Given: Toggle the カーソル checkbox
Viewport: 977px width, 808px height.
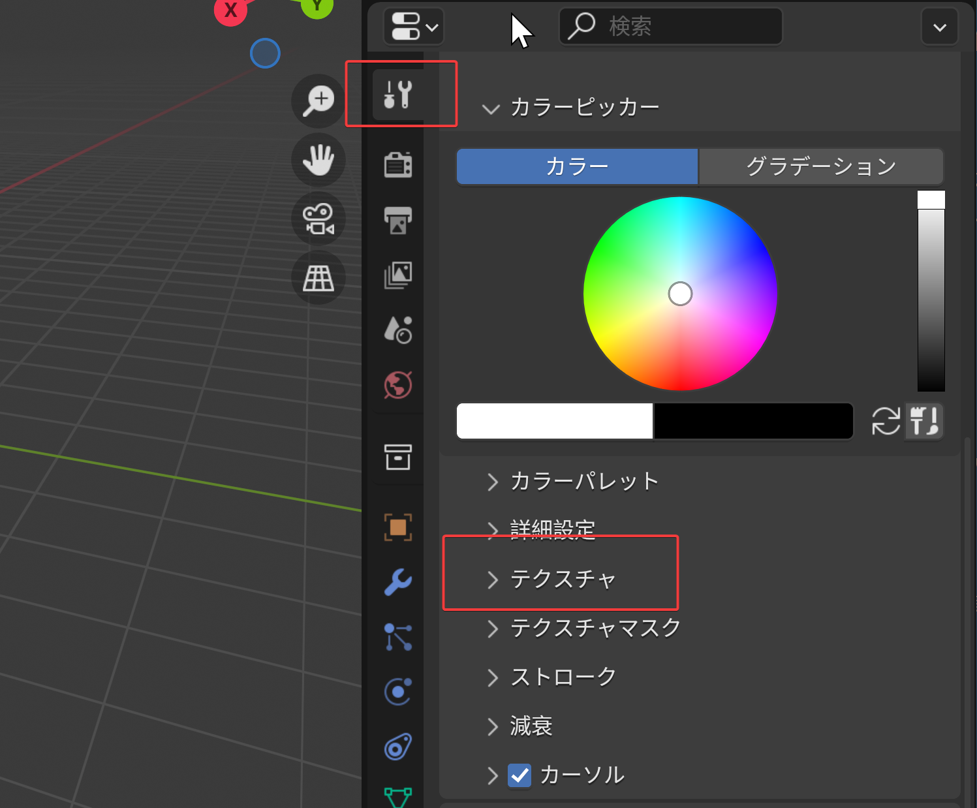Looking at the screenshot, I should click(x=520, y=775).
